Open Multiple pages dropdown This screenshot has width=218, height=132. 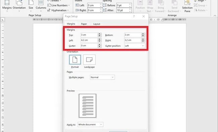click(102, 77)
